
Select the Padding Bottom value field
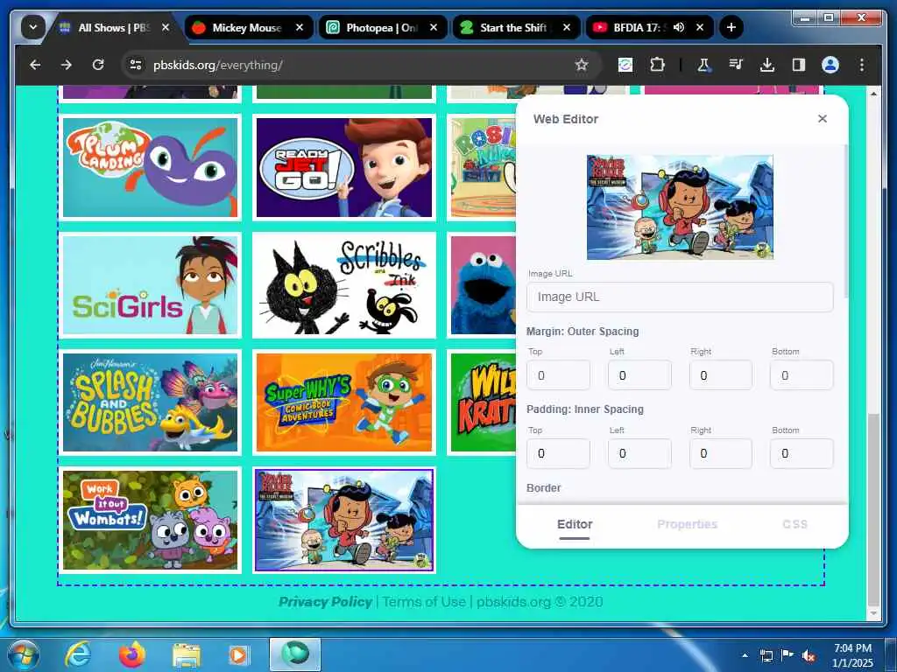click(802, 454)
